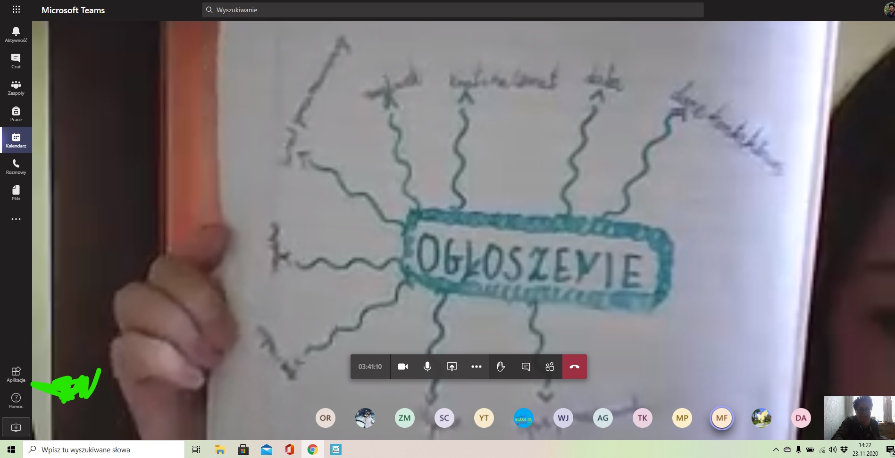The height and width of the screenshot is (458, 895).
Task: Open more actions ellipsis in call toolbar
Action: click(x=476, y=367)
